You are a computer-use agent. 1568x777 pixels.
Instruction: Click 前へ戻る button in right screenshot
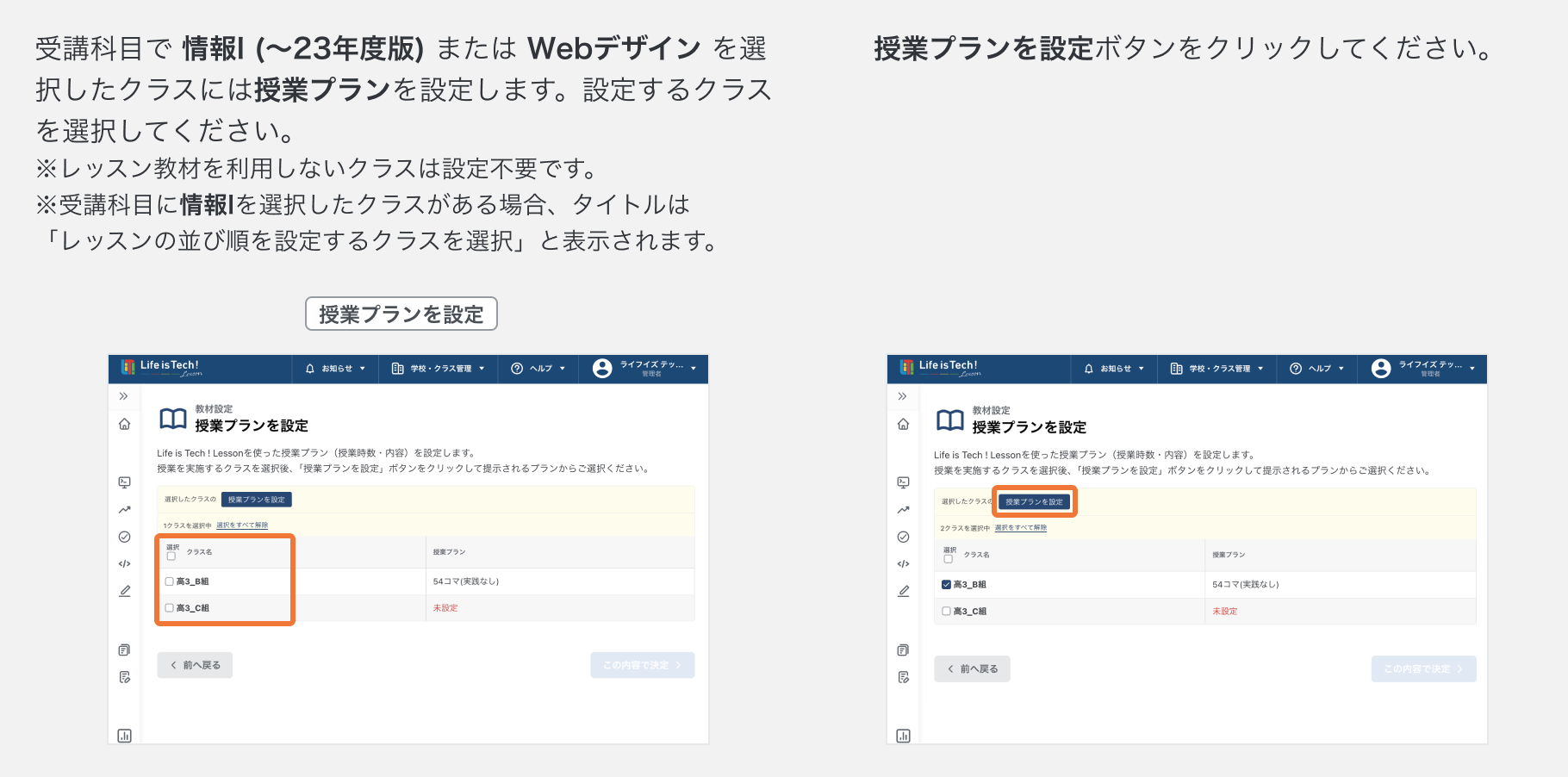pos(972,668)
